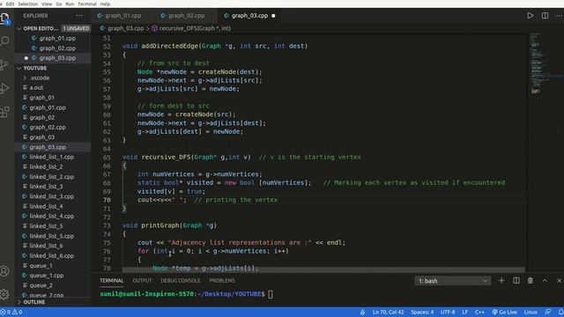Click the notifications bell in status bar
The image size is (564, 317).
point(560,312)
